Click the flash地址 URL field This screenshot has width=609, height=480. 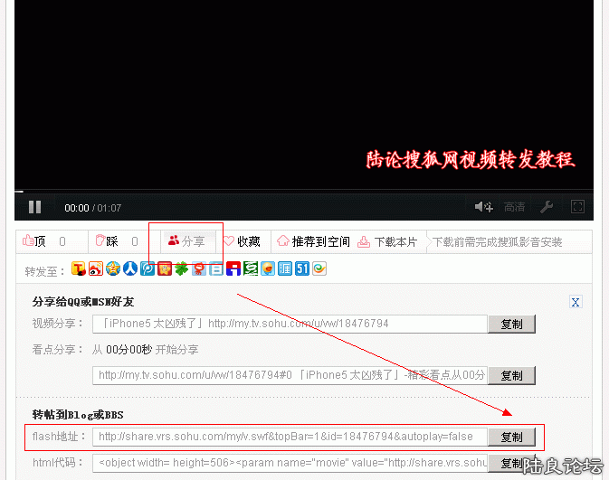290,437
